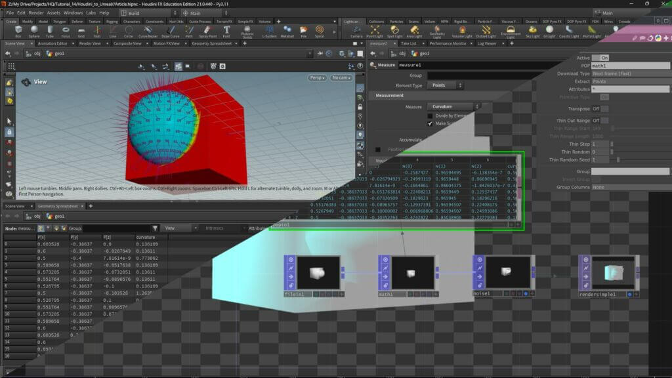
Task: Adjust the Thin Step slider
Action: 640,144
